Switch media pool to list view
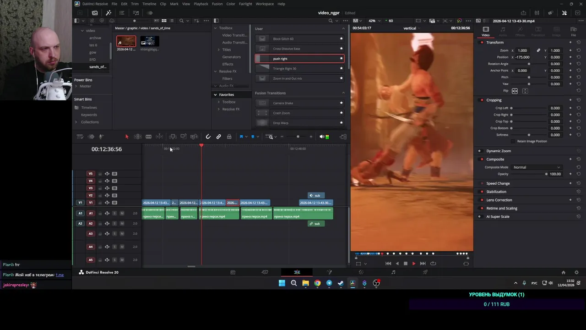Viewport: 586px width, 330px height. coord(171,21)
